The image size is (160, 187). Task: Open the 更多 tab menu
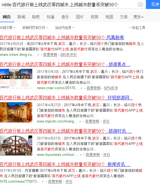pyautogui.click(x=138, y=17)
